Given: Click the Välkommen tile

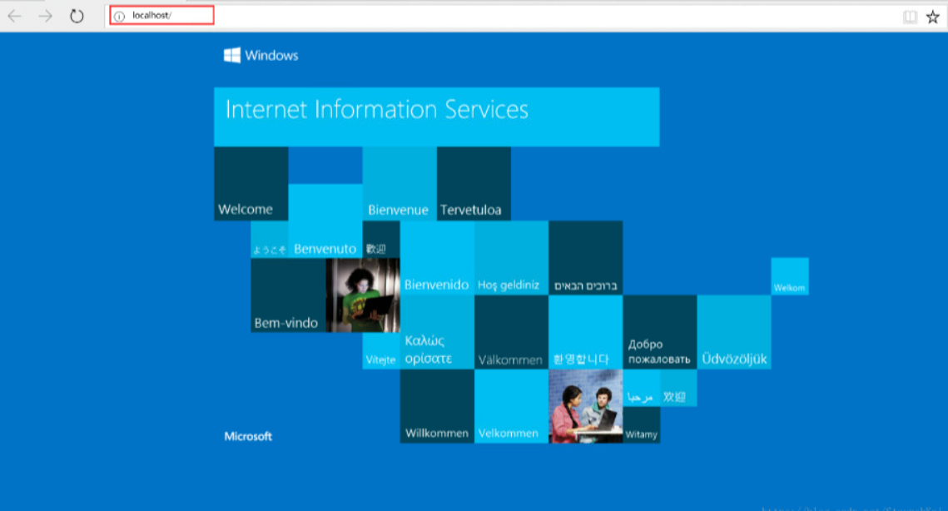Looking at the screenshot, I should [x=512, y=332].
